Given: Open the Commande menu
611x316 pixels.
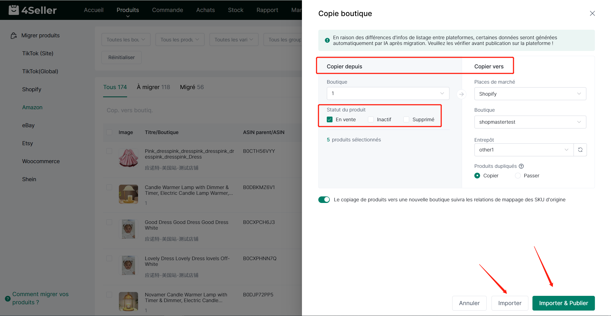Looking at the screenshot, I should pos(167,10).
